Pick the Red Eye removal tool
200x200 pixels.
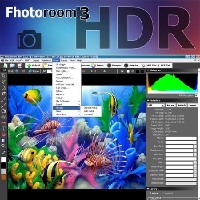click(4, 111)
